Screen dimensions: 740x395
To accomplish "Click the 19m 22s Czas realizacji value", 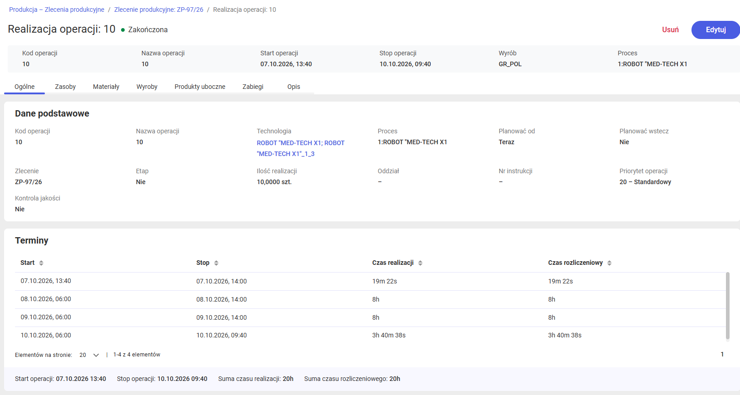I will click(385, 282).
